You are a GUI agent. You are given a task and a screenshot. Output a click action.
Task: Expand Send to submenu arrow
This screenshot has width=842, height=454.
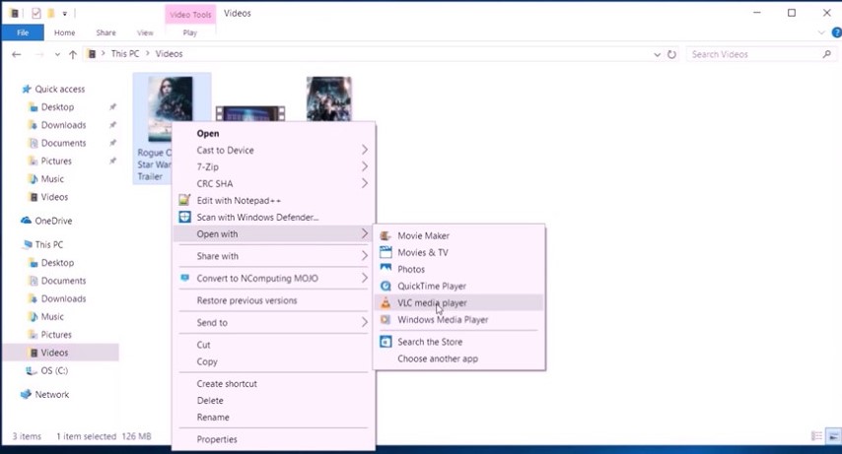coord(365,322)
